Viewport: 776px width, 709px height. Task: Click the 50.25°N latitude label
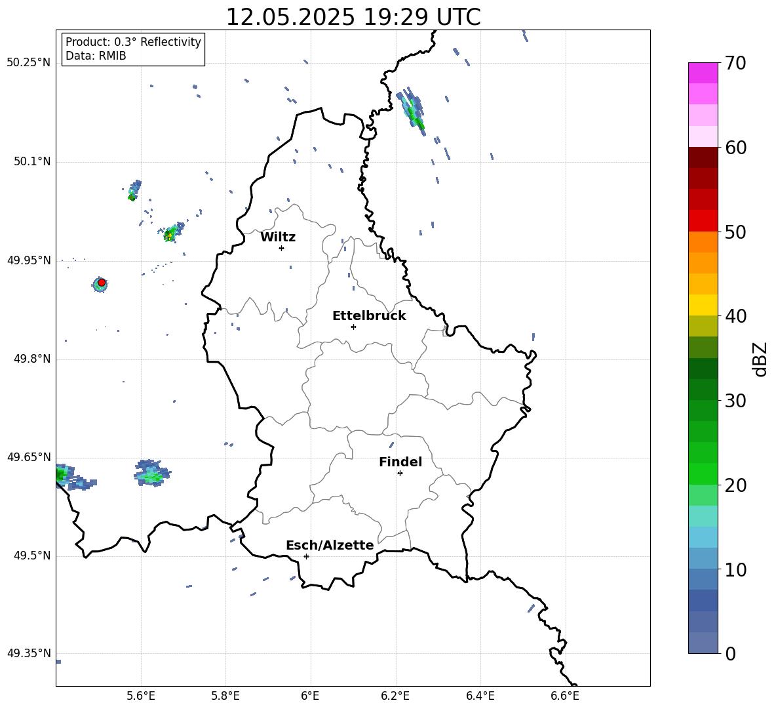29,63
